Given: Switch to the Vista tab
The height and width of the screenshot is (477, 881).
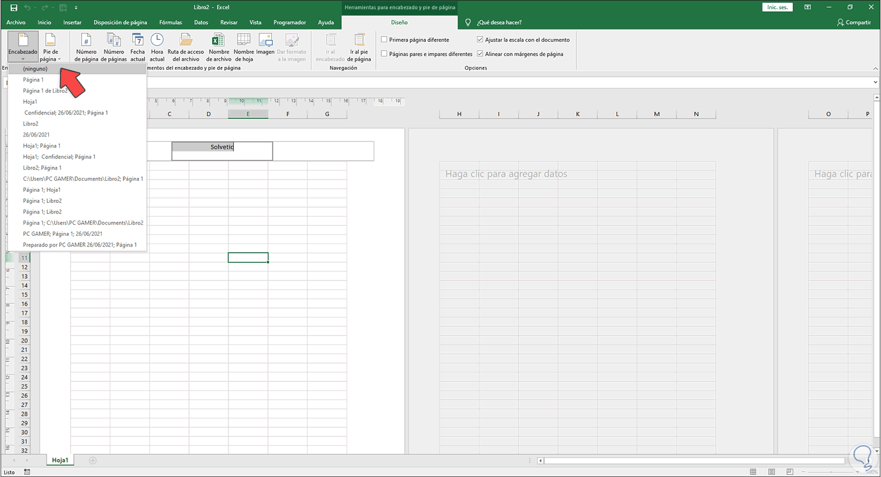Looking at the screenshot, I should tap(255, 22).
